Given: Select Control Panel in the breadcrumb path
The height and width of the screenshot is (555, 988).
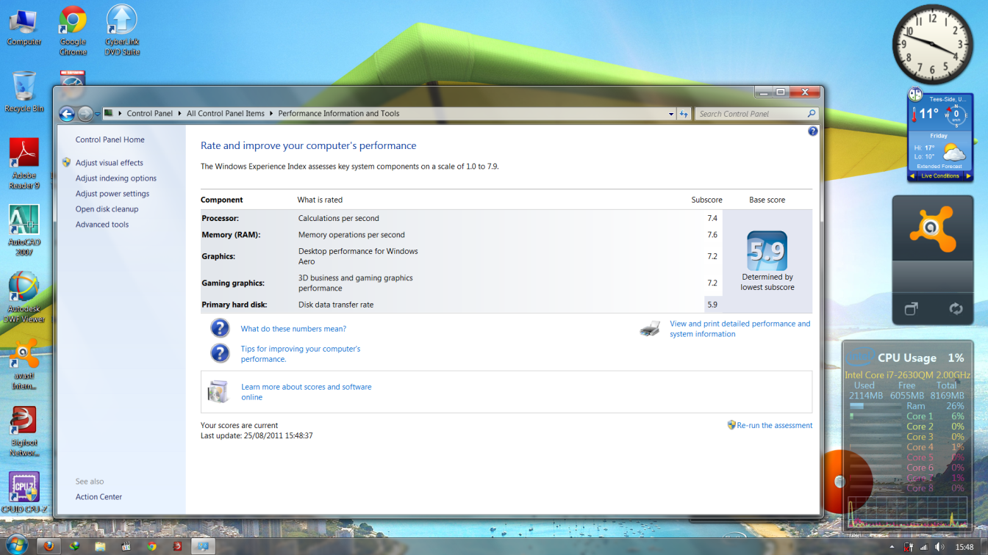Looking at the screenshot, I should click(x=149, y=114).
